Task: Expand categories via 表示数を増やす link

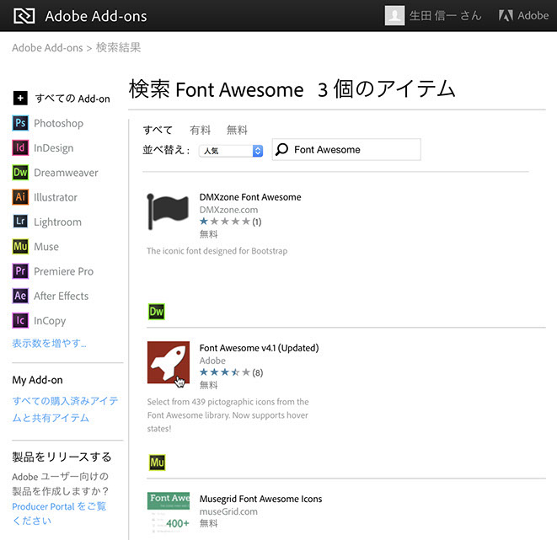Action: (x=49, y=343)
